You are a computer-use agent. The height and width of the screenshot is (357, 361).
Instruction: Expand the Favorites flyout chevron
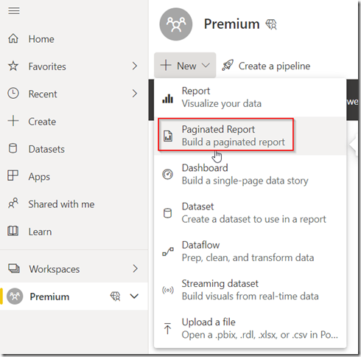tap(135, 66)
